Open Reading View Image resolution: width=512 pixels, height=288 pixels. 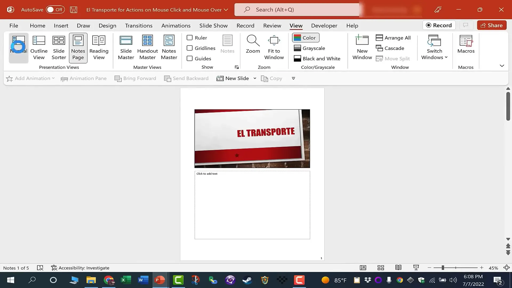click(x=99, y=48)
